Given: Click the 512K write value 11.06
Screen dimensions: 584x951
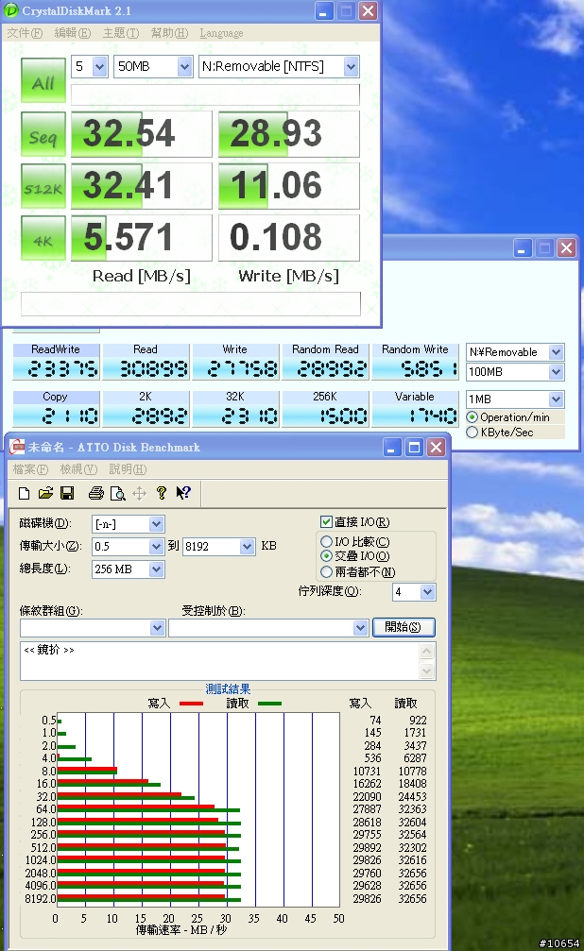Looking at the screenshot, I should (x=289, y=186).
